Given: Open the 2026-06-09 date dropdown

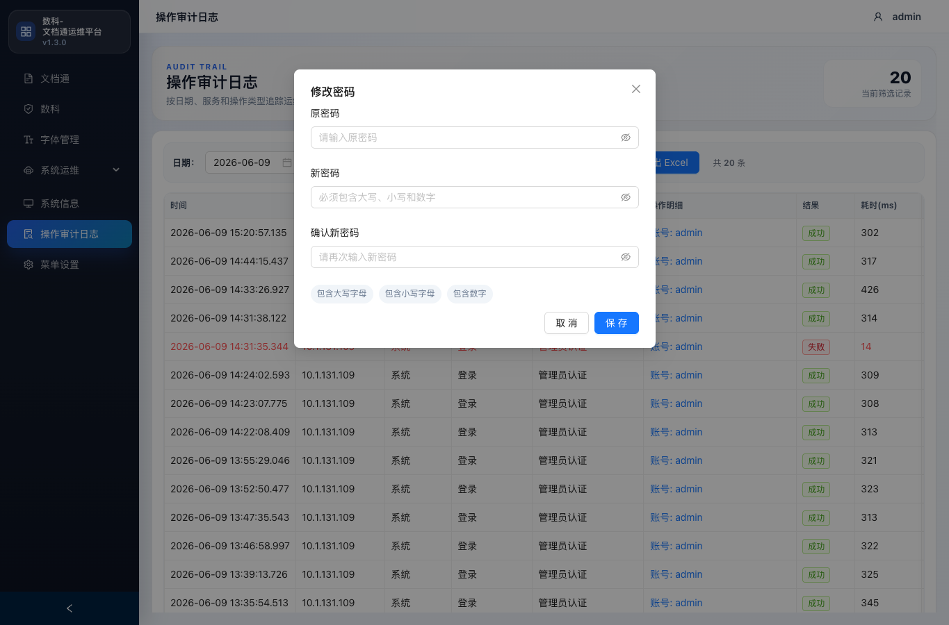Looking at the screenshot, I should click(250, 162).
